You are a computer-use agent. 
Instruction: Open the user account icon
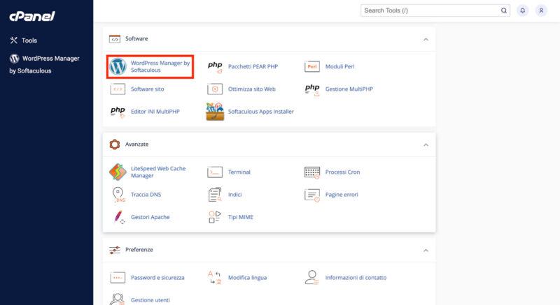(541, 10)
